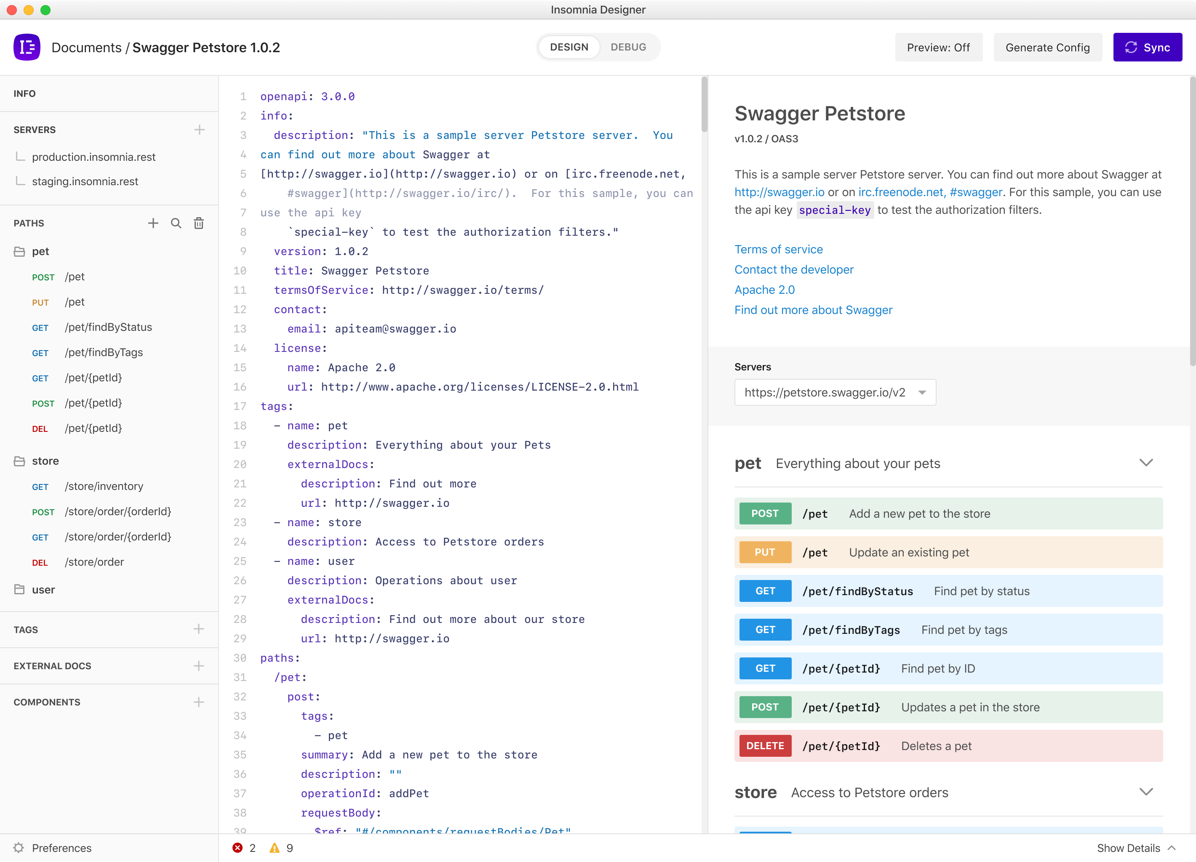Screen dimensions: 1196x862
Task: Click the Generate Config button
Action: pos(1047,48)
